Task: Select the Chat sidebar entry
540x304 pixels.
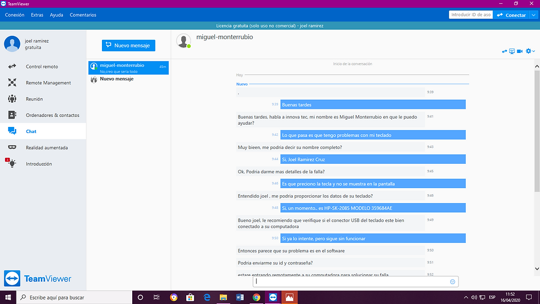Action: click(43, 131)
